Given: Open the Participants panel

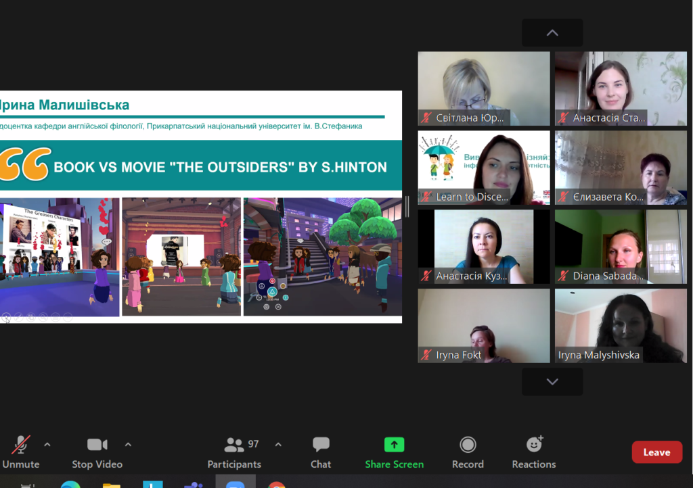Looking at the screenshot, I should 234,452.
